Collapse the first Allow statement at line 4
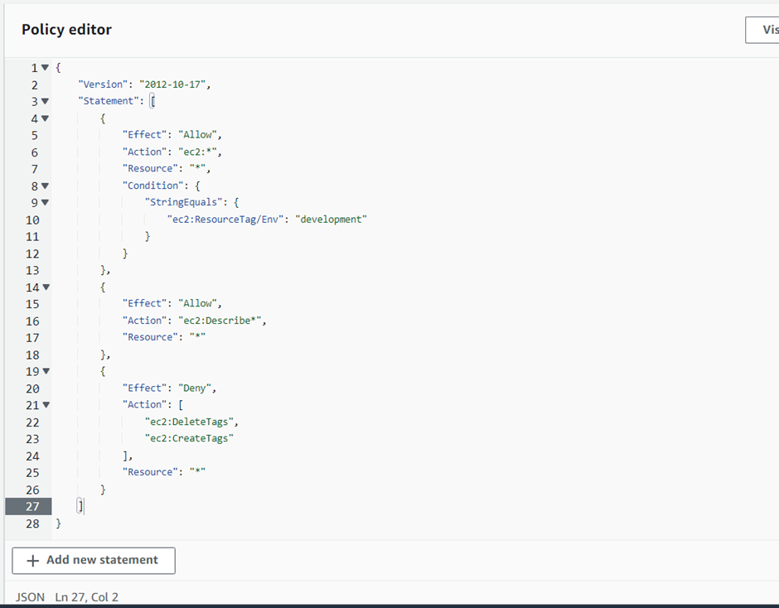This screenshot has height=608, width=779. pyautogui.click(x=44, y=118)
